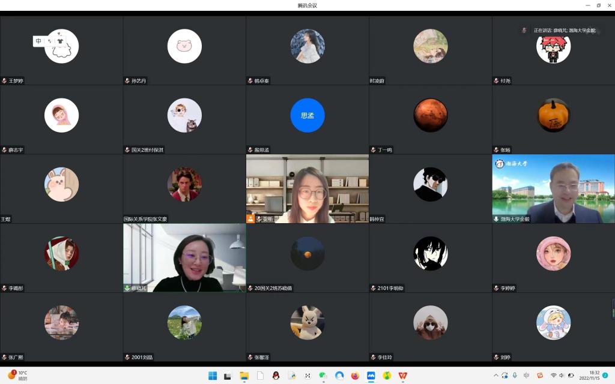Select the blue 思孟 avatar tile
Screen dimensions: 615x384
307,115
